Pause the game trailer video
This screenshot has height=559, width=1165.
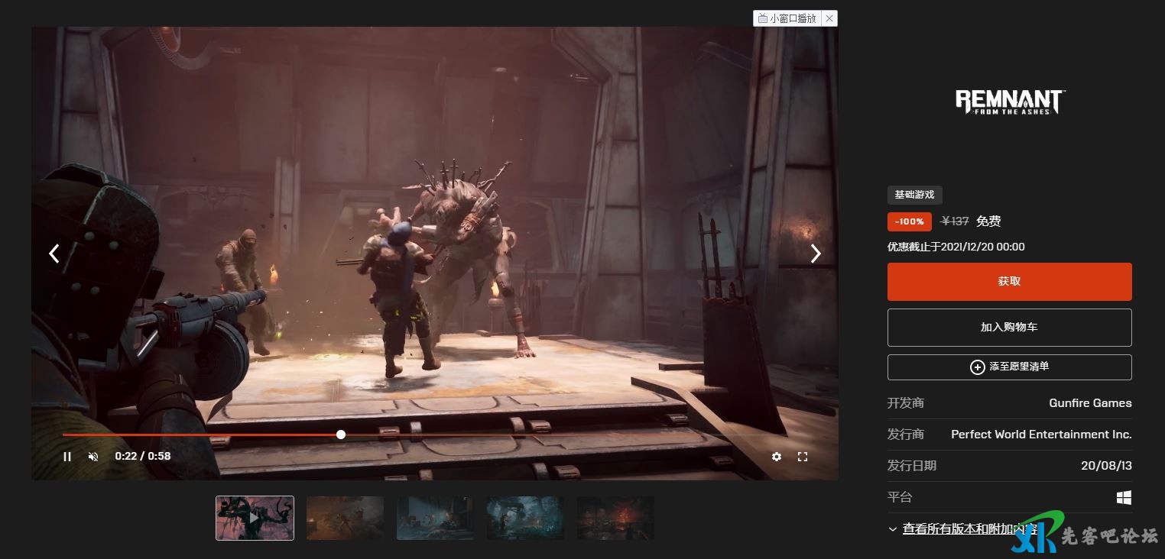67,457
